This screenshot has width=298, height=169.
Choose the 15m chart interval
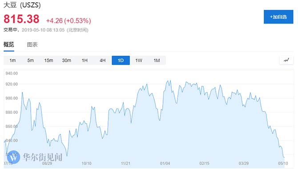point(48,60)
